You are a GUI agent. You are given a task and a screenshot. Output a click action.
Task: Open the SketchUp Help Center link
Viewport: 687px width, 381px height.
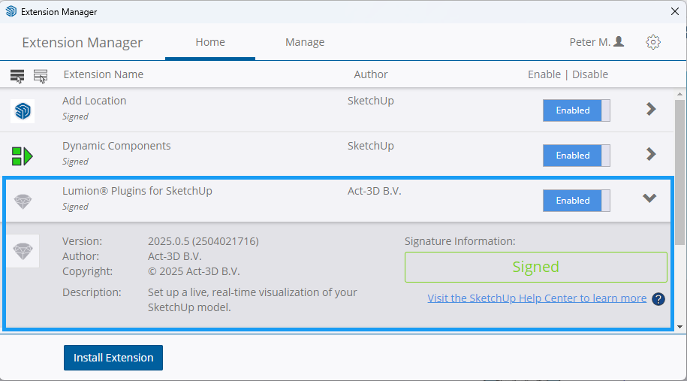(537, 298)
